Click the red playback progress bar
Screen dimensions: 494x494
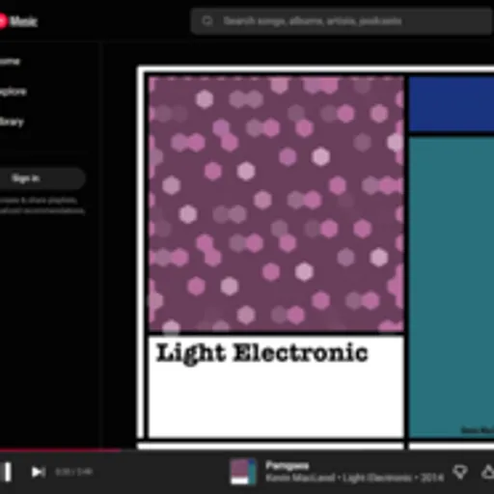(61, 451)
